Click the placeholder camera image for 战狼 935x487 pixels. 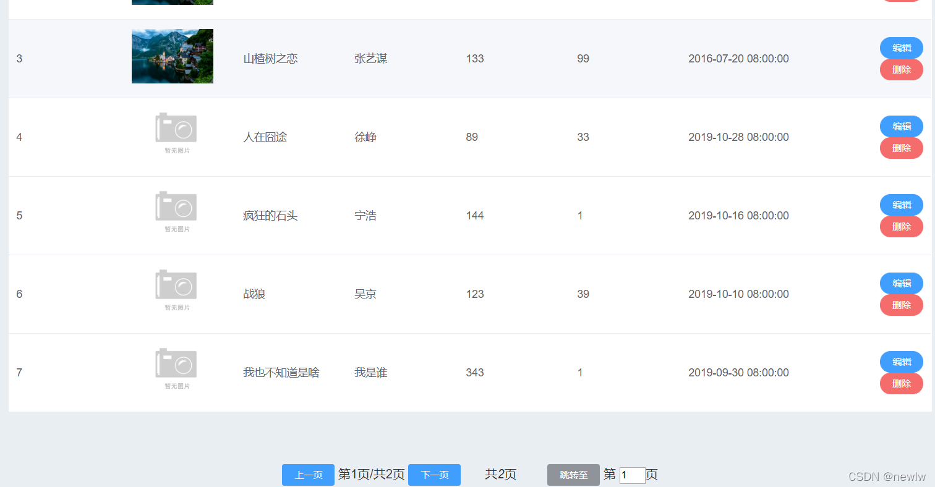click(x=176, y=290)
